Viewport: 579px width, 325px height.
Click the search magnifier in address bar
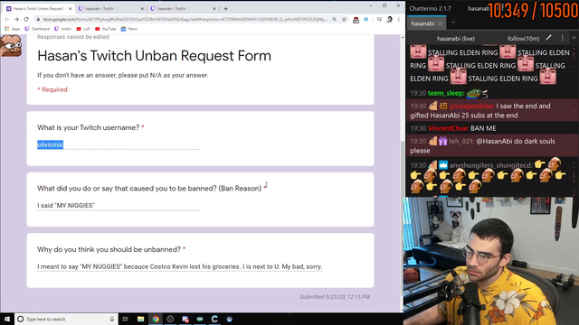(334, 19)
